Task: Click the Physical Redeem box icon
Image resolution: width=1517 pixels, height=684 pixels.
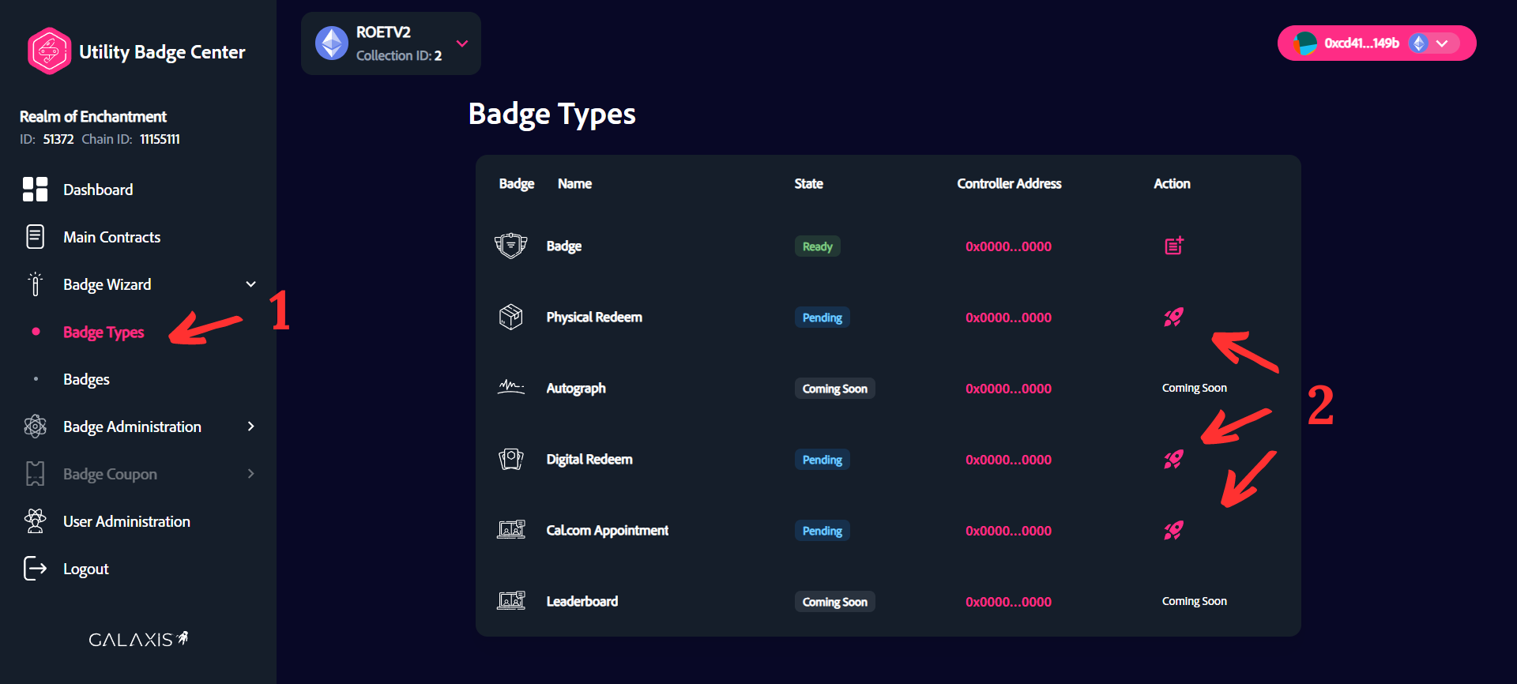Action: (510, 317)
